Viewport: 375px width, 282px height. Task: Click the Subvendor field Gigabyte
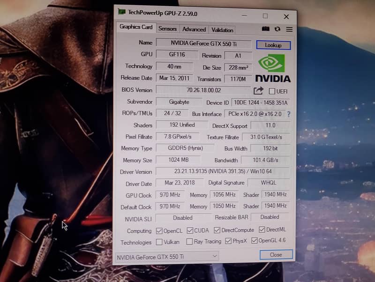coord(179,102)
